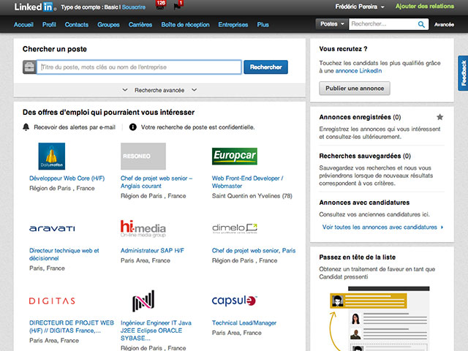Open the messages notification icon with 126 badge

click(160, 5)
